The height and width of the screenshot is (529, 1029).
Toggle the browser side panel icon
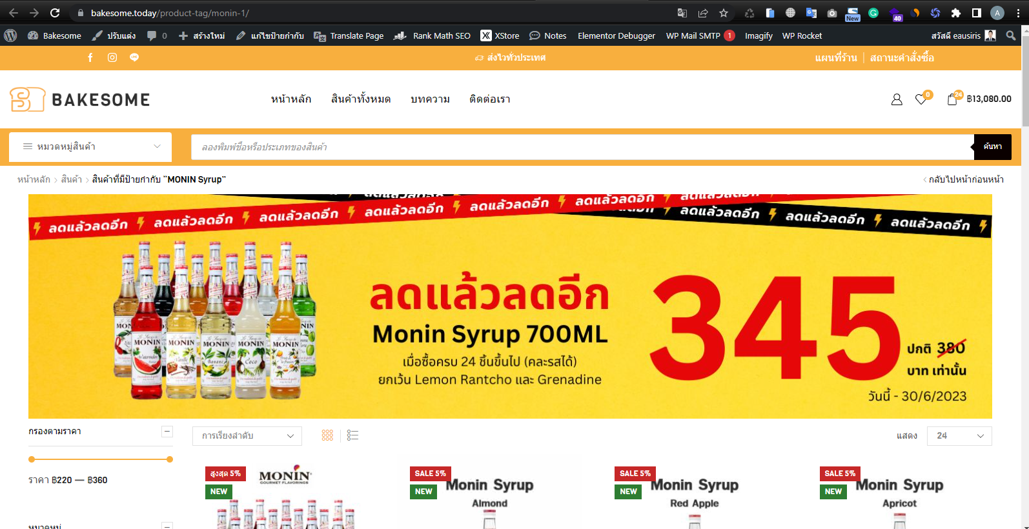pos(977,13)
